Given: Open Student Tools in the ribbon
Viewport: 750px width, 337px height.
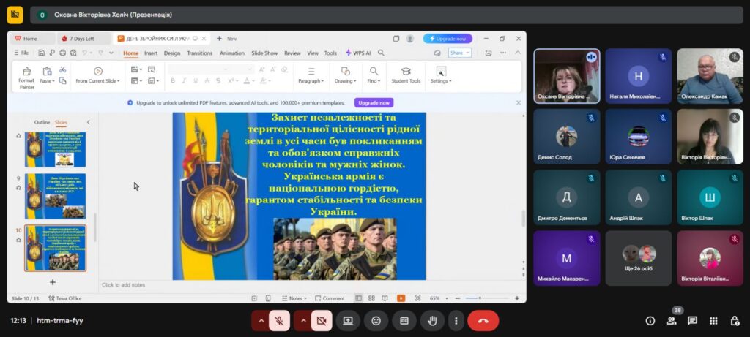Looking at the screenshot, I should (x=406, y=75).
